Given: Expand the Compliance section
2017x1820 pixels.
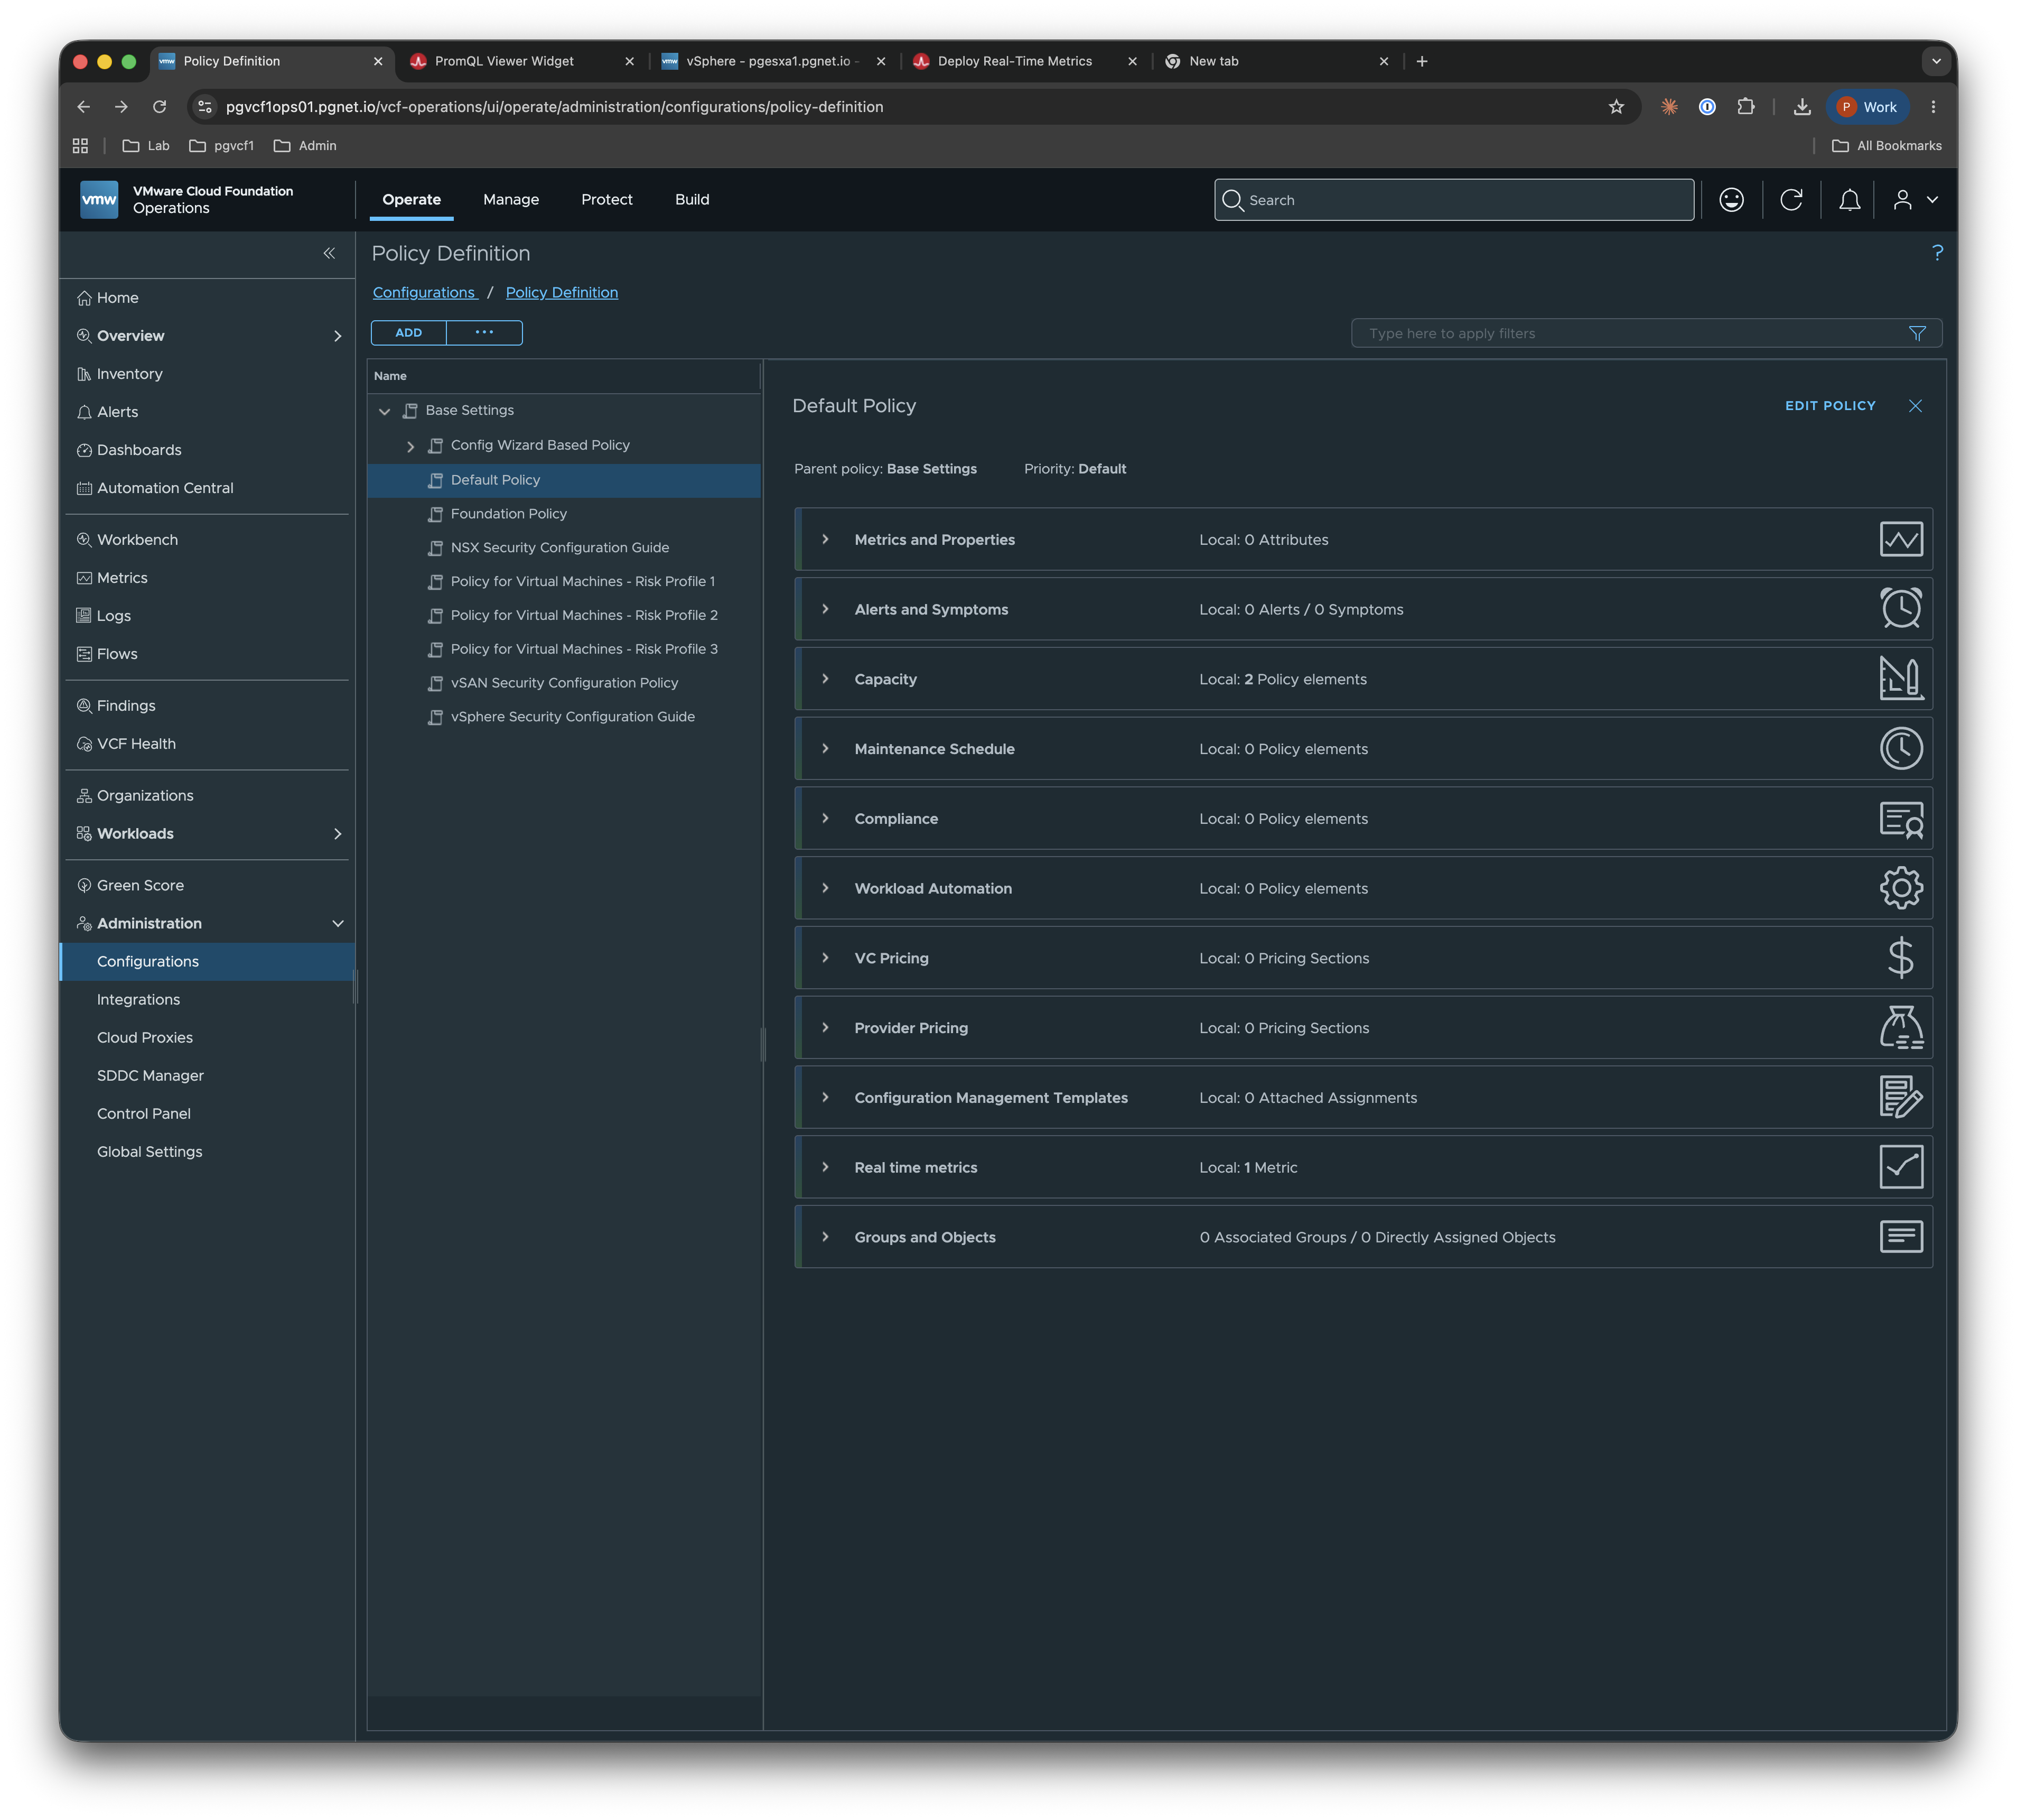Looking at the screenshot, I should pyautogui.click(x=825, y=818).
